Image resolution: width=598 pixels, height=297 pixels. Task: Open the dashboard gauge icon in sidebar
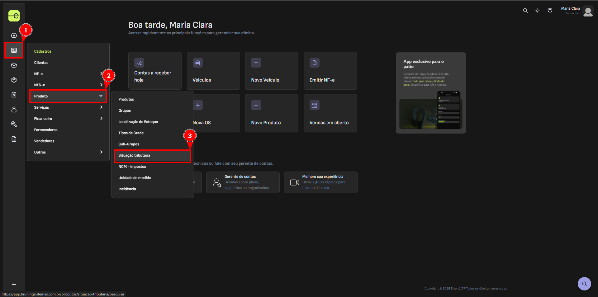tap(14, 35)
